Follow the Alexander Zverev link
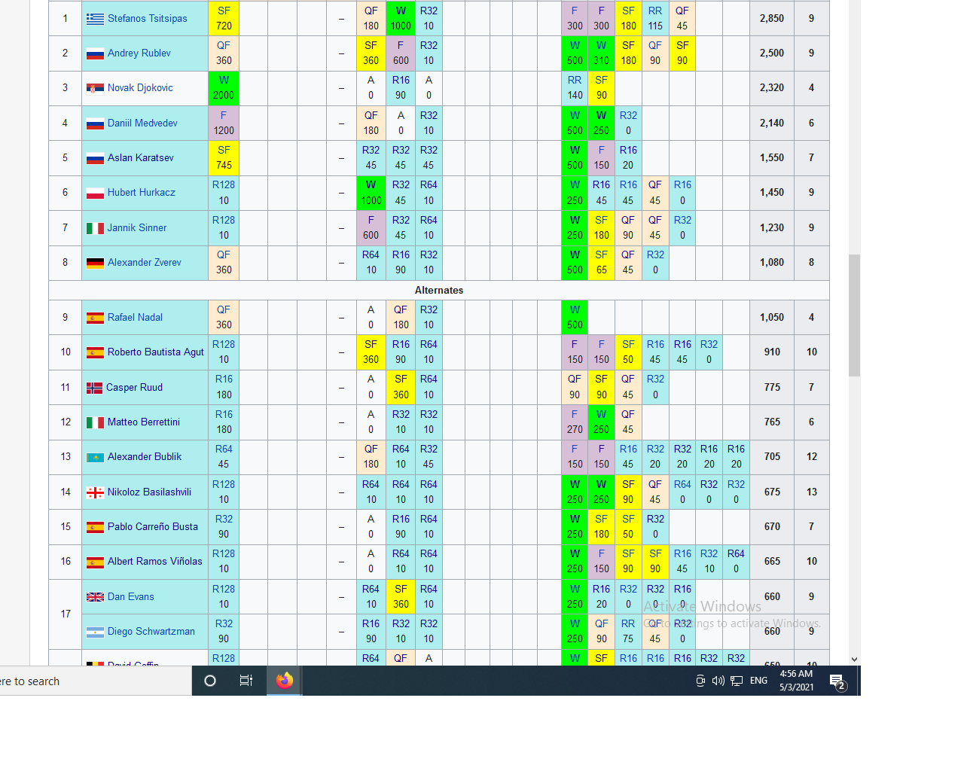This screenshot has width=964, height=771. click(x=145, y=263)
